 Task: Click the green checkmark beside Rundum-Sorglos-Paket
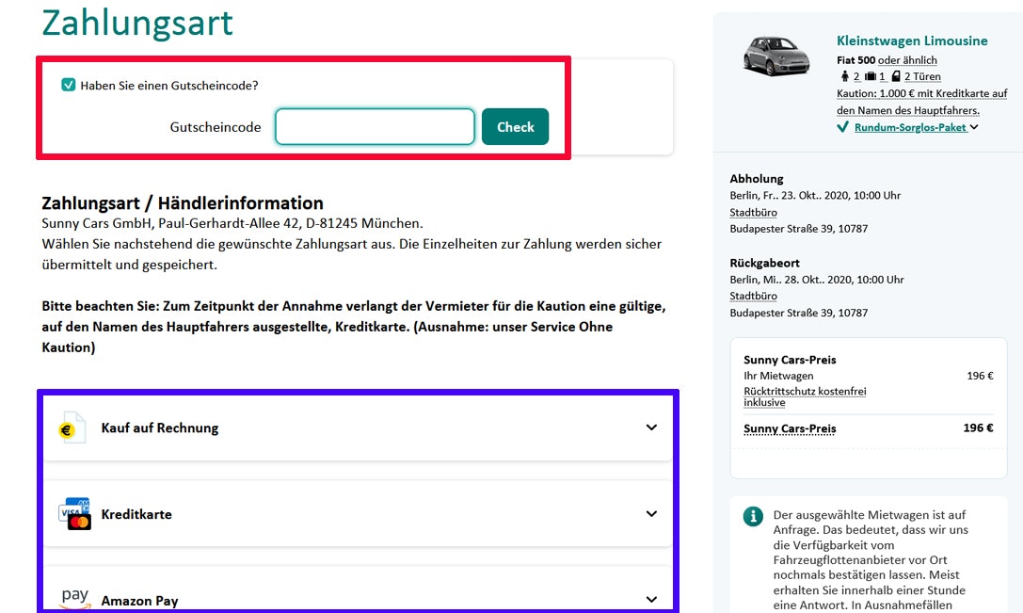coord(842,127)
